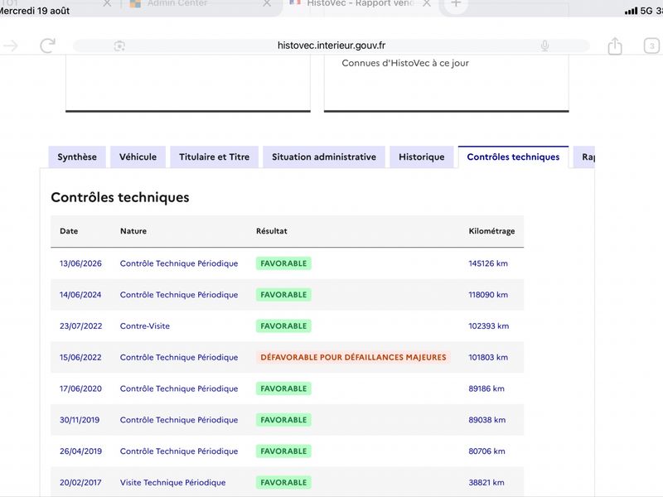Click the histovec.interieur.gouv.fr address field
The height and width of the screenshot is (497, 663).
(331, 46)
